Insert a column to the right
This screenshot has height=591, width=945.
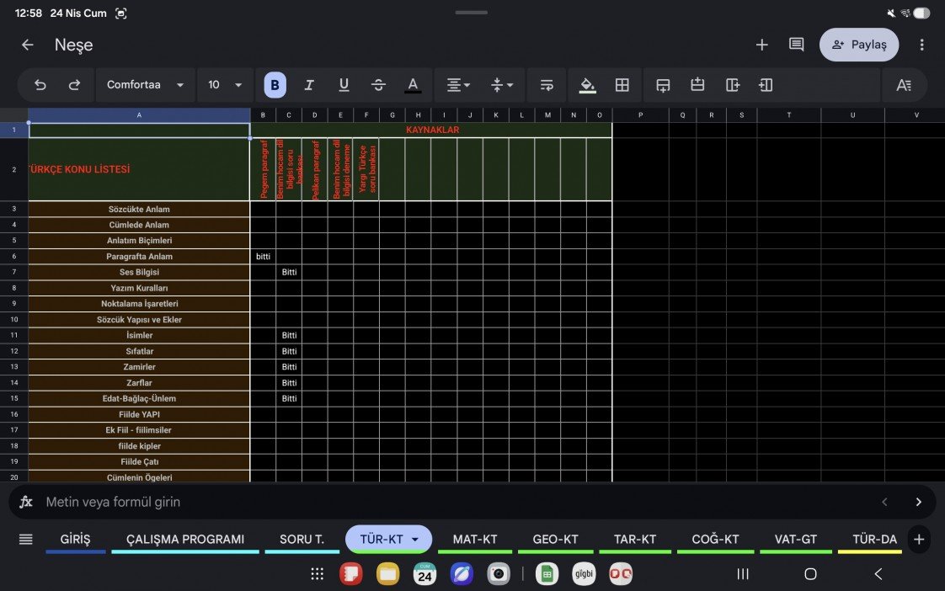point(732,85)
